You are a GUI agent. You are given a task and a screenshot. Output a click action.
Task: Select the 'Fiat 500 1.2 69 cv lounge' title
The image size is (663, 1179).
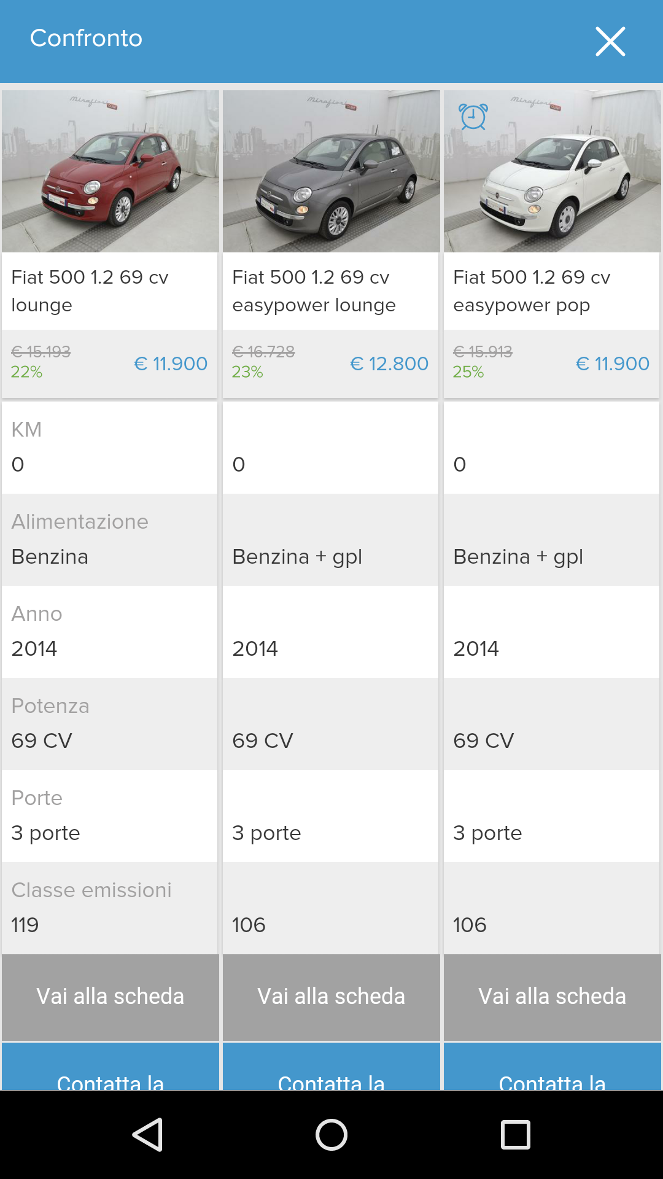point(90,291)
